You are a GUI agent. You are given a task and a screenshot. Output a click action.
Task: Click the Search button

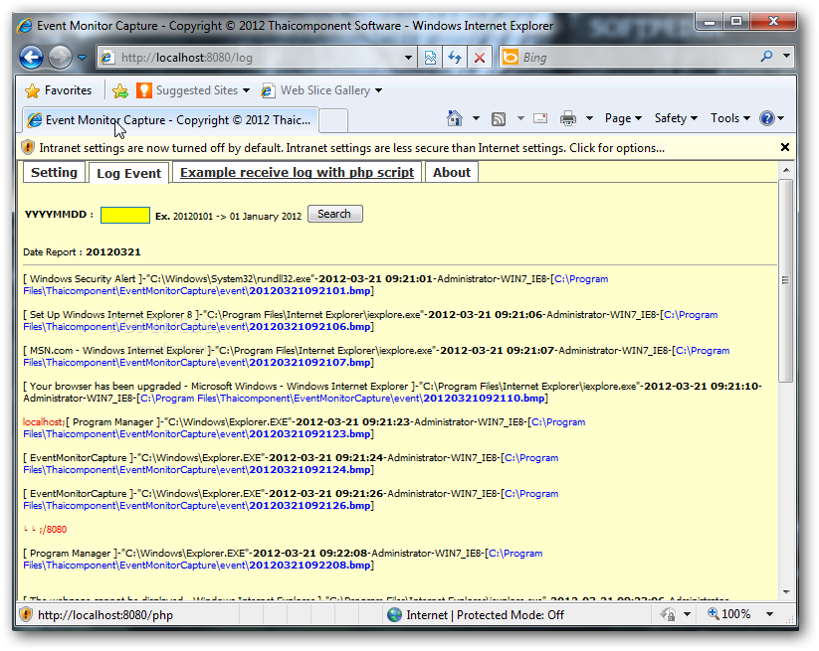tap(334, 214)
